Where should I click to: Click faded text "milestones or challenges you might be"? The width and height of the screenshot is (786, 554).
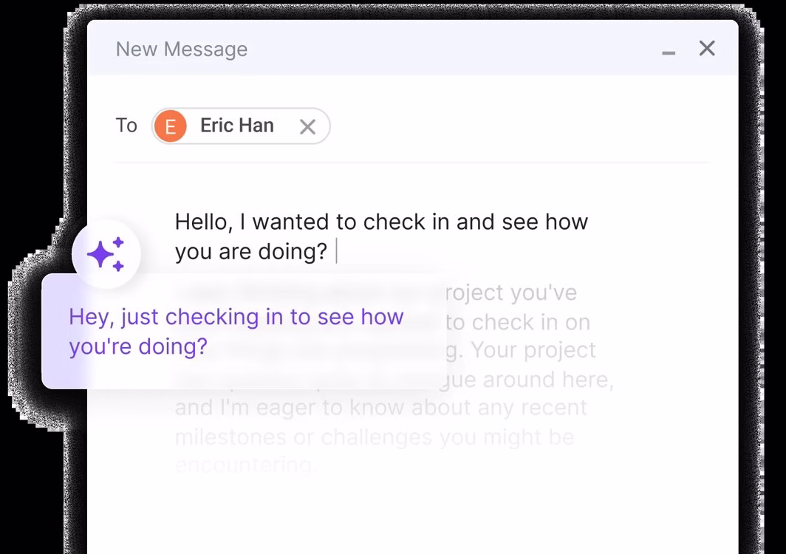pos(375,437)
